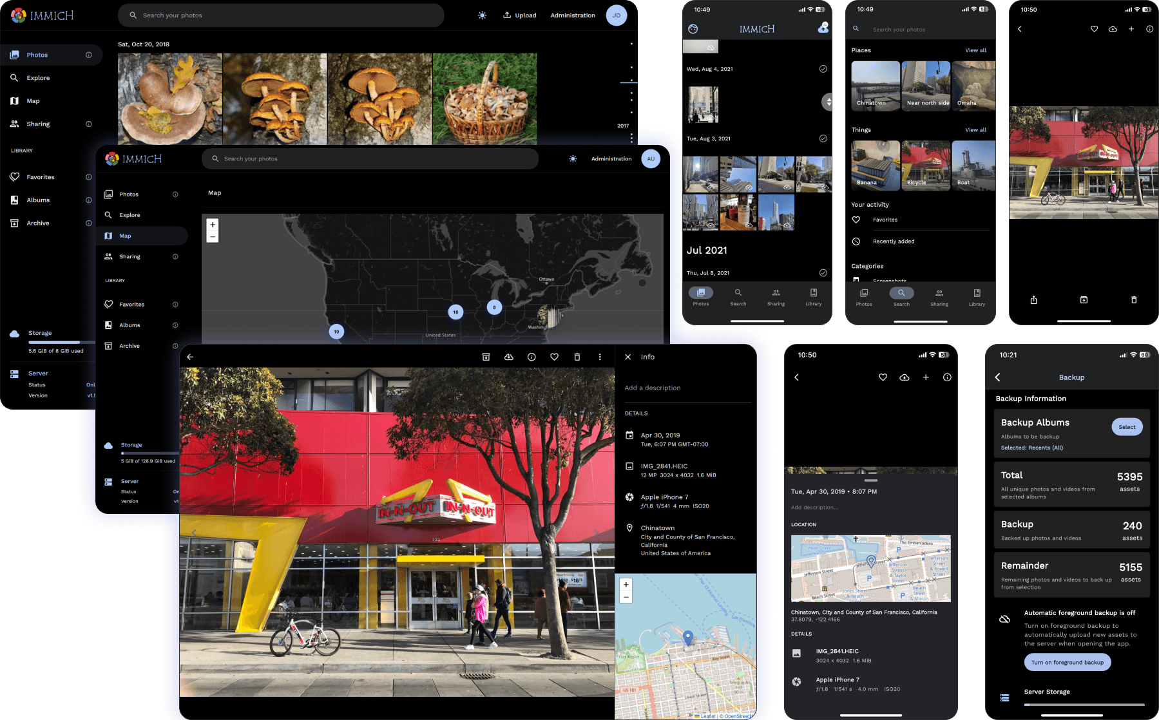Open the AU user avatar menu
Image resolution: width=1159 pixels, height=720 pixels.
click(x=651, y=158)
